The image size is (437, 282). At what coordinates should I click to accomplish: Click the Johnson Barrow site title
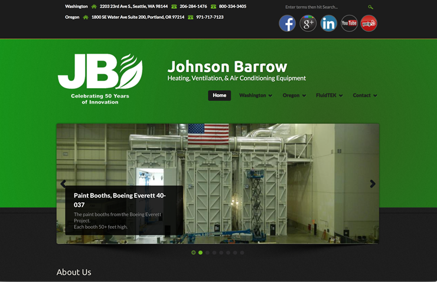coord(227,67)
